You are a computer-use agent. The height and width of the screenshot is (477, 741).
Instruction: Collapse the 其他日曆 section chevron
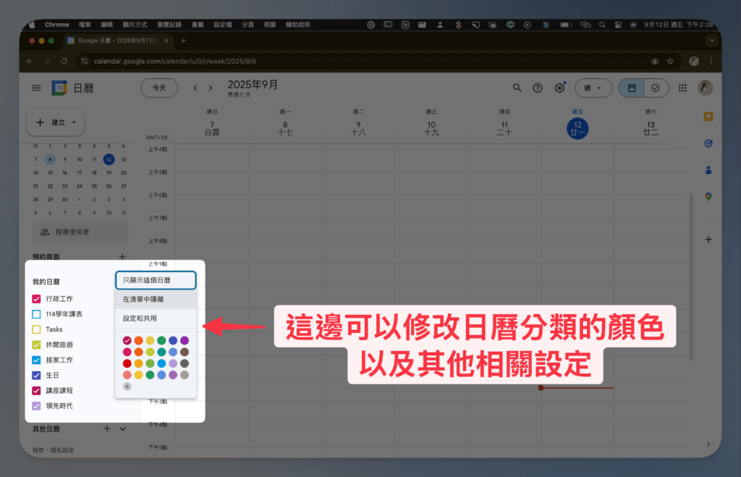[122, 429]
